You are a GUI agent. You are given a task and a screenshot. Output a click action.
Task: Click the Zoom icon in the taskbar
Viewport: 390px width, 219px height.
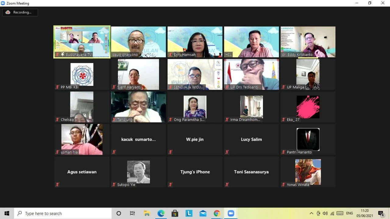point(231,214)
